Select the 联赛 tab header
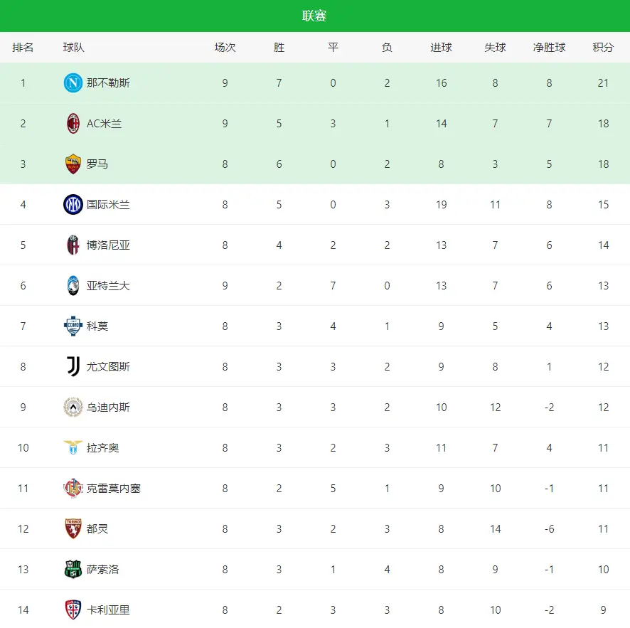 click(x=314, y=16)
